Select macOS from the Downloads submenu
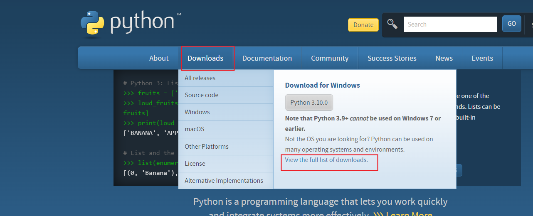This screenshot has height=216, width=533. click(x=195, y=129)
